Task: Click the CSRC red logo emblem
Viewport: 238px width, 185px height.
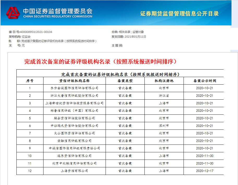Action: pyautogui.click(x=13, y=13)
